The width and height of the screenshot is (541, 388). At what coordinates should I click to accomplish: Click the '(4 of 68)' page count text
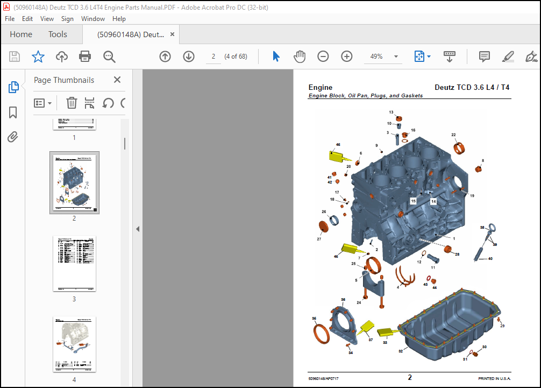pyautogui.click(x=236, y=57)
